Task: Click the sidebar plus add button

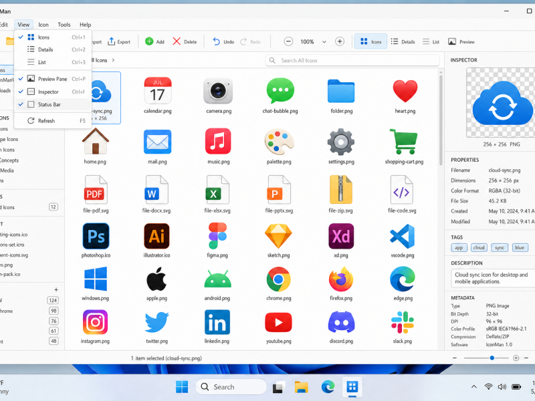Action: (x=56, y=289)
